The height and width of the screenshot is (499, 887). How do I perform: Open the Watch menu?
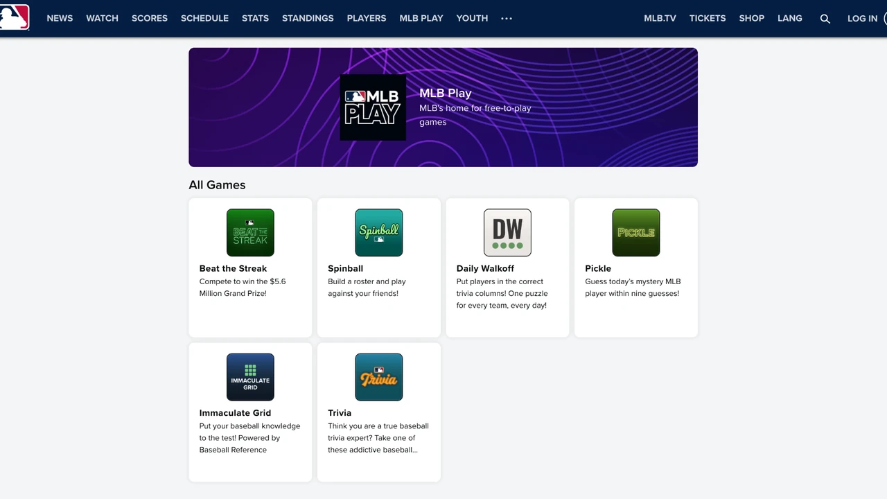click(x=102, y=18)
